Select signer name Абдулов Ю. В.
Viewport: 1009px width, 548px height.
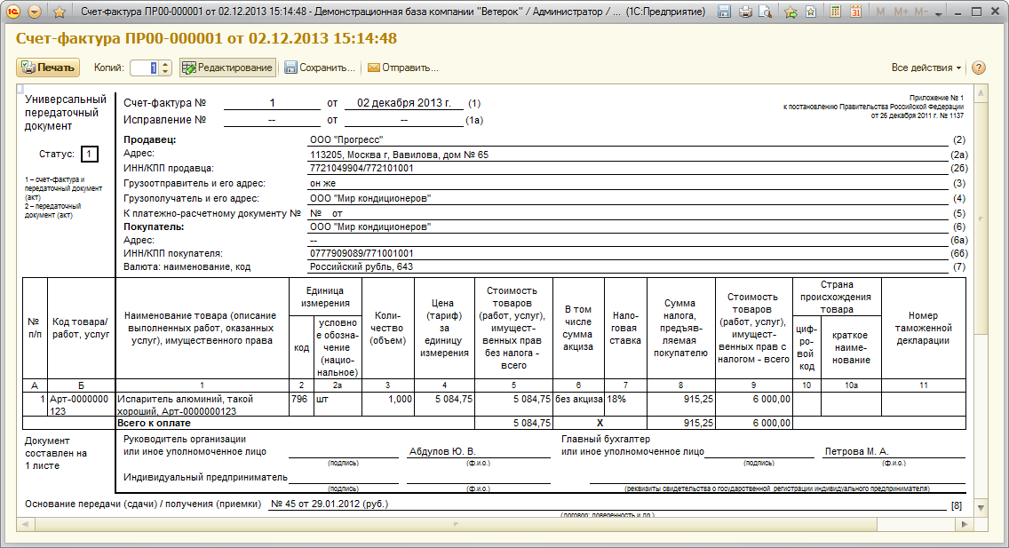442,451
